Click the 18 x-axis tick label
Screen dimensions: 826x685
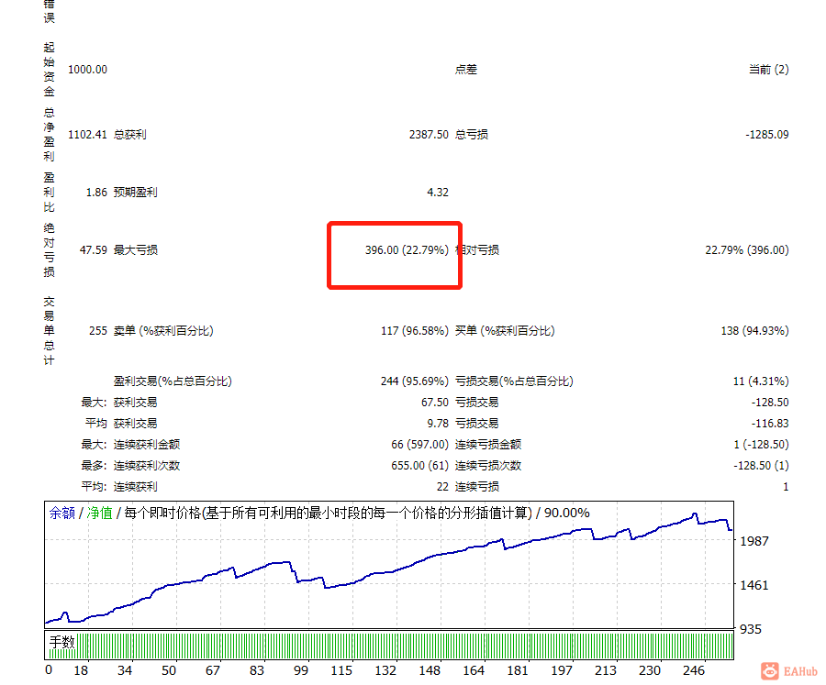tap(81, 670)
